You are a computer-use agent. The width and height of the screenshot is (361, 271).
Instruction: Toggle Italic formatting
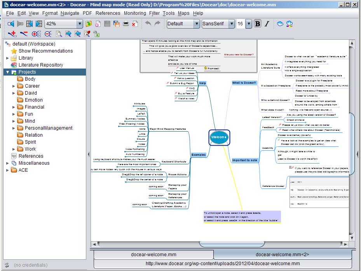point(267,24)
